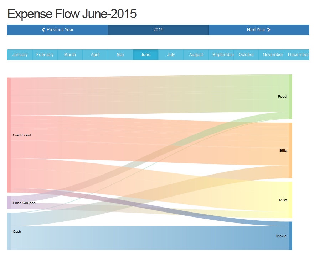
Task: Click the Bills category node label
Action: pyautogui.click(x=283, y=151)
